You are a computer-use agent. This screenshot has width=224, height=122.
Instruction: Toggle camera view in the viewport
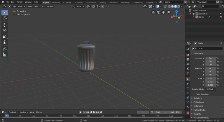tap(158, 12)
